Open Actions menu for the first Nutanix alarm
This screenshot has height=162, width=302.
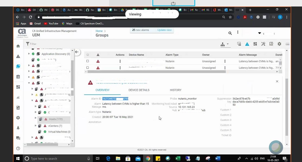(x=120, y=61)
